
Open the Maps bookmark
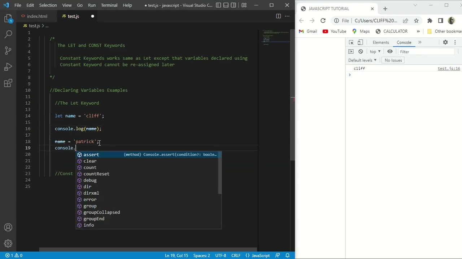click(361, 31)
